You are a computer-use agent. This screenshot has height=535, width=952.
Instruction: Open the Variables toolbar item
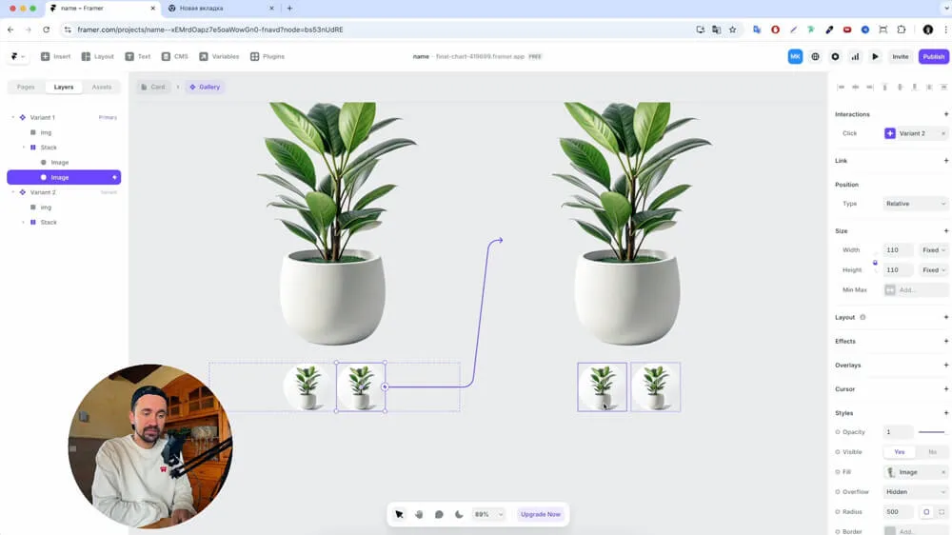coord(219,56)
